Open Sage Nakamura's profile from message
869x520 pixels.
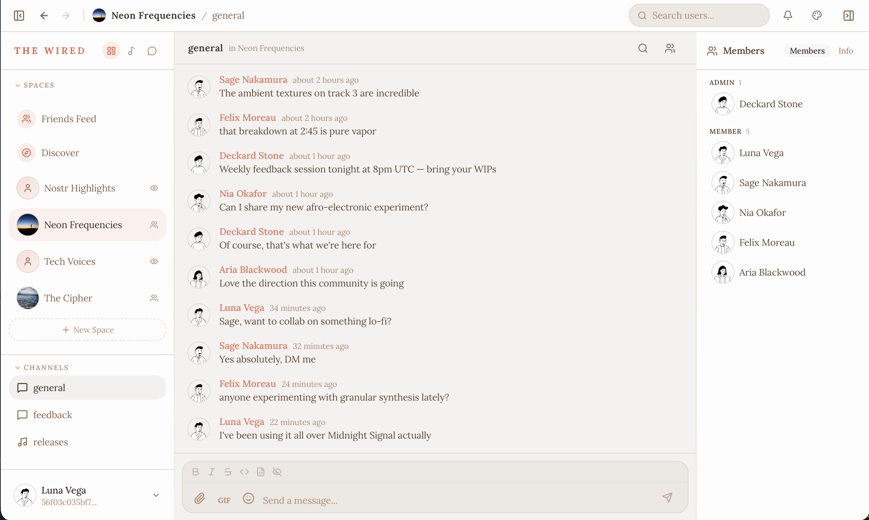click(253, 80)
